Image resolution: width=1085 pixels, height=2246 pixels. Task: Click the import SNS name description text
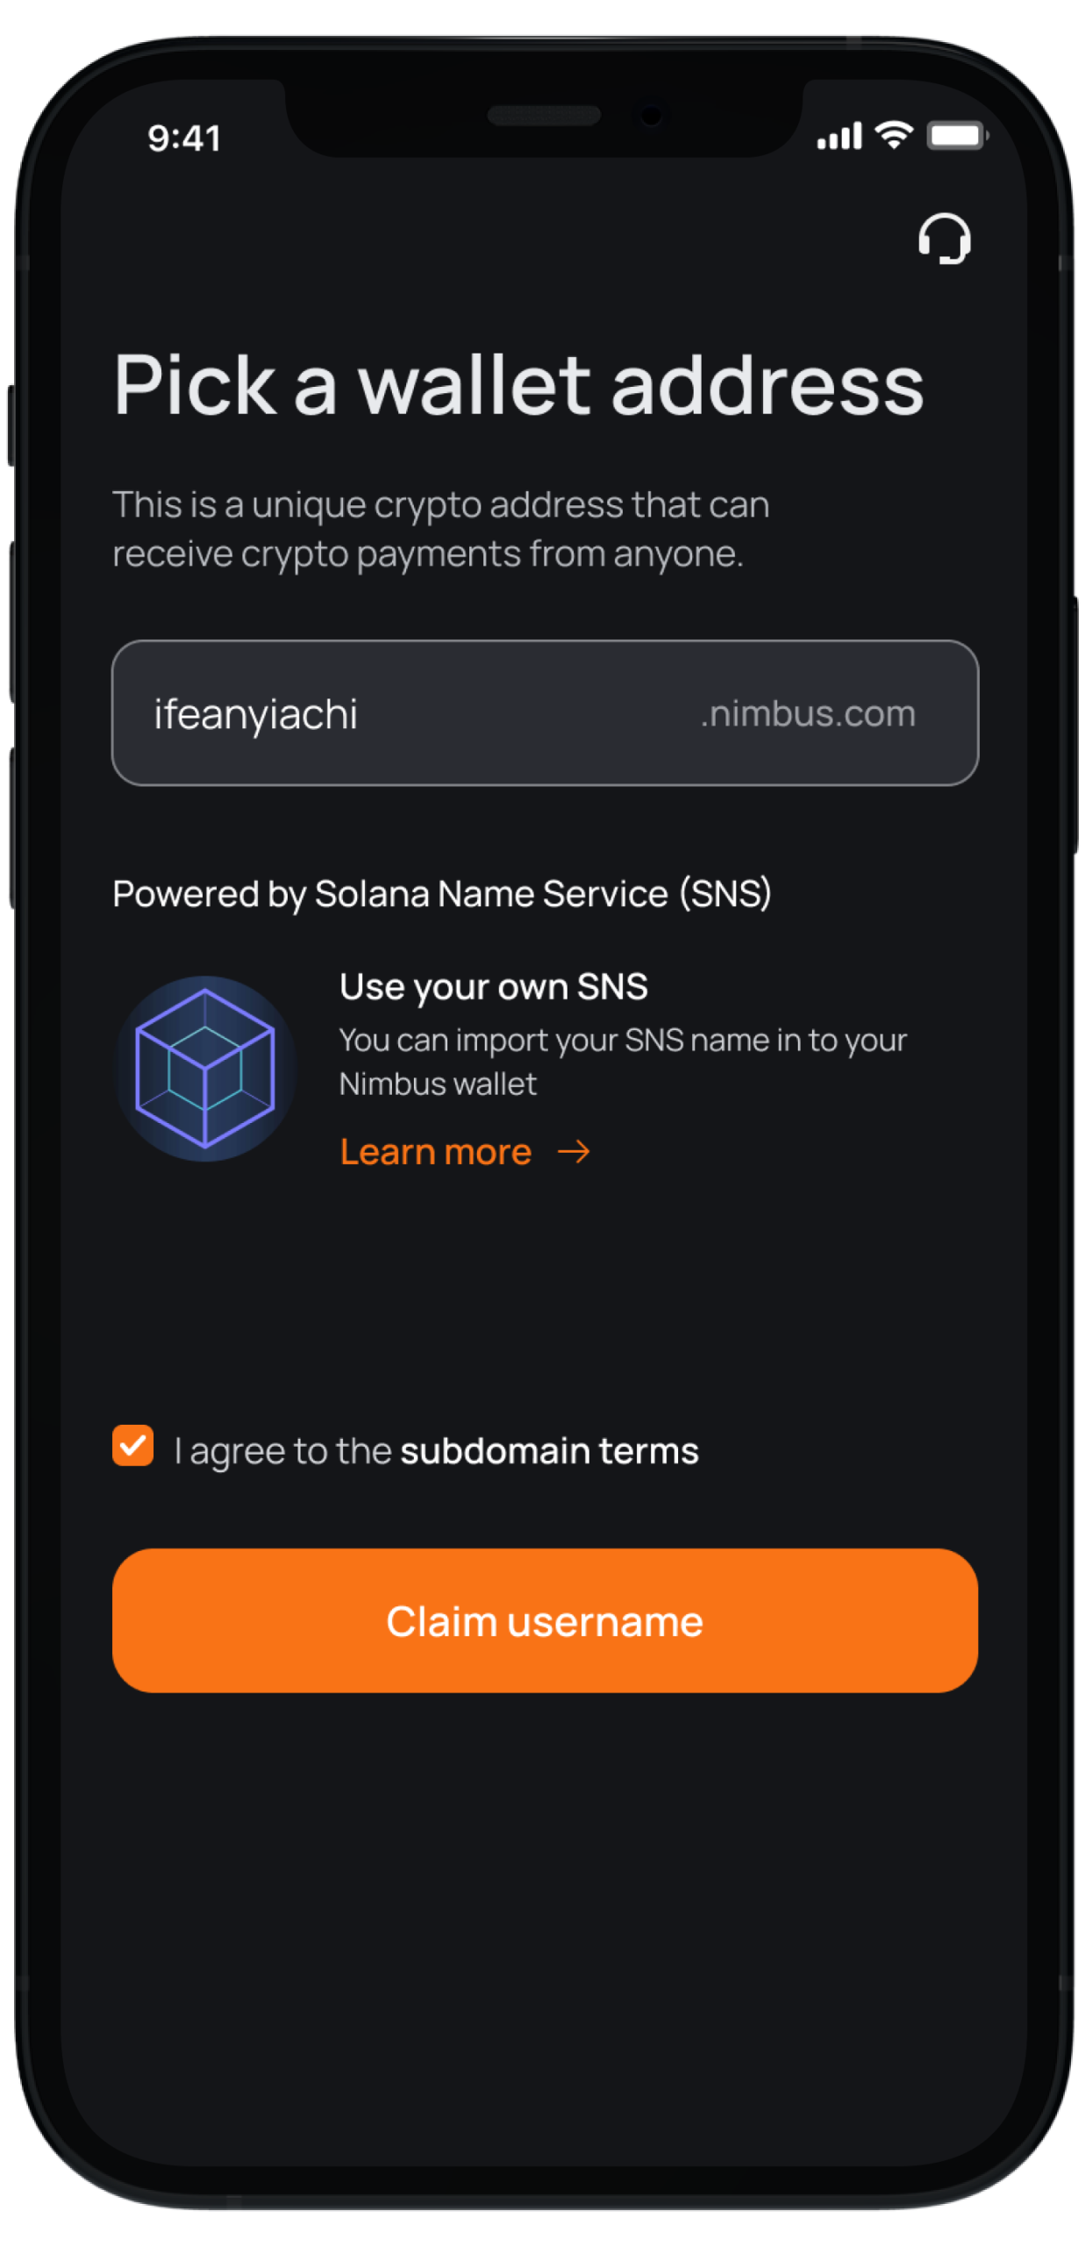coord(622,1062)
